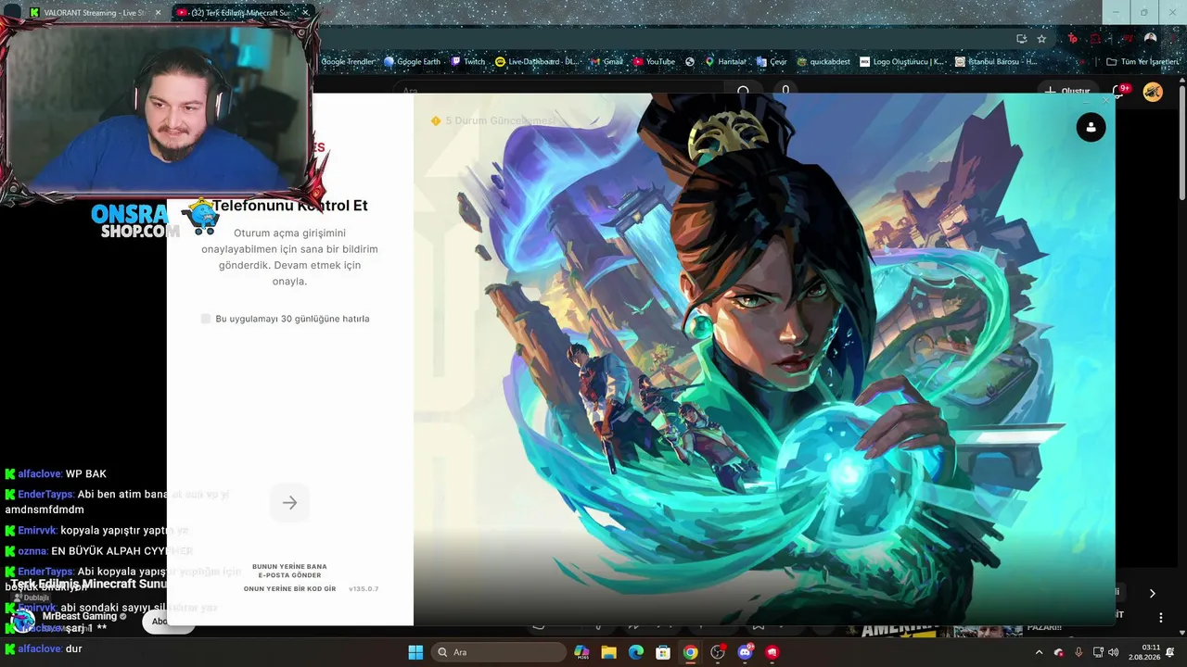Open the Google Earth bookmark
This screenshot has height=667, width=1187.
coord(412,62)
